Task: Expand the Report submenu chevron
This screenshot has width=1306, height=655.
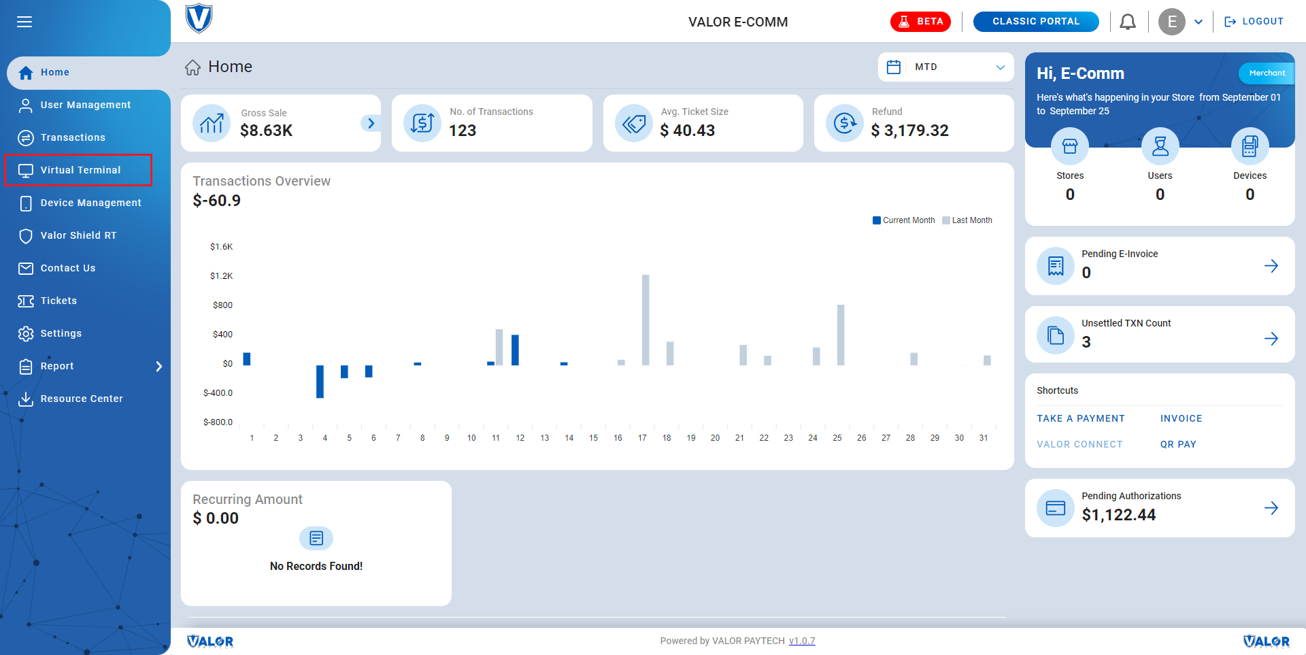Action: (159, 367)
